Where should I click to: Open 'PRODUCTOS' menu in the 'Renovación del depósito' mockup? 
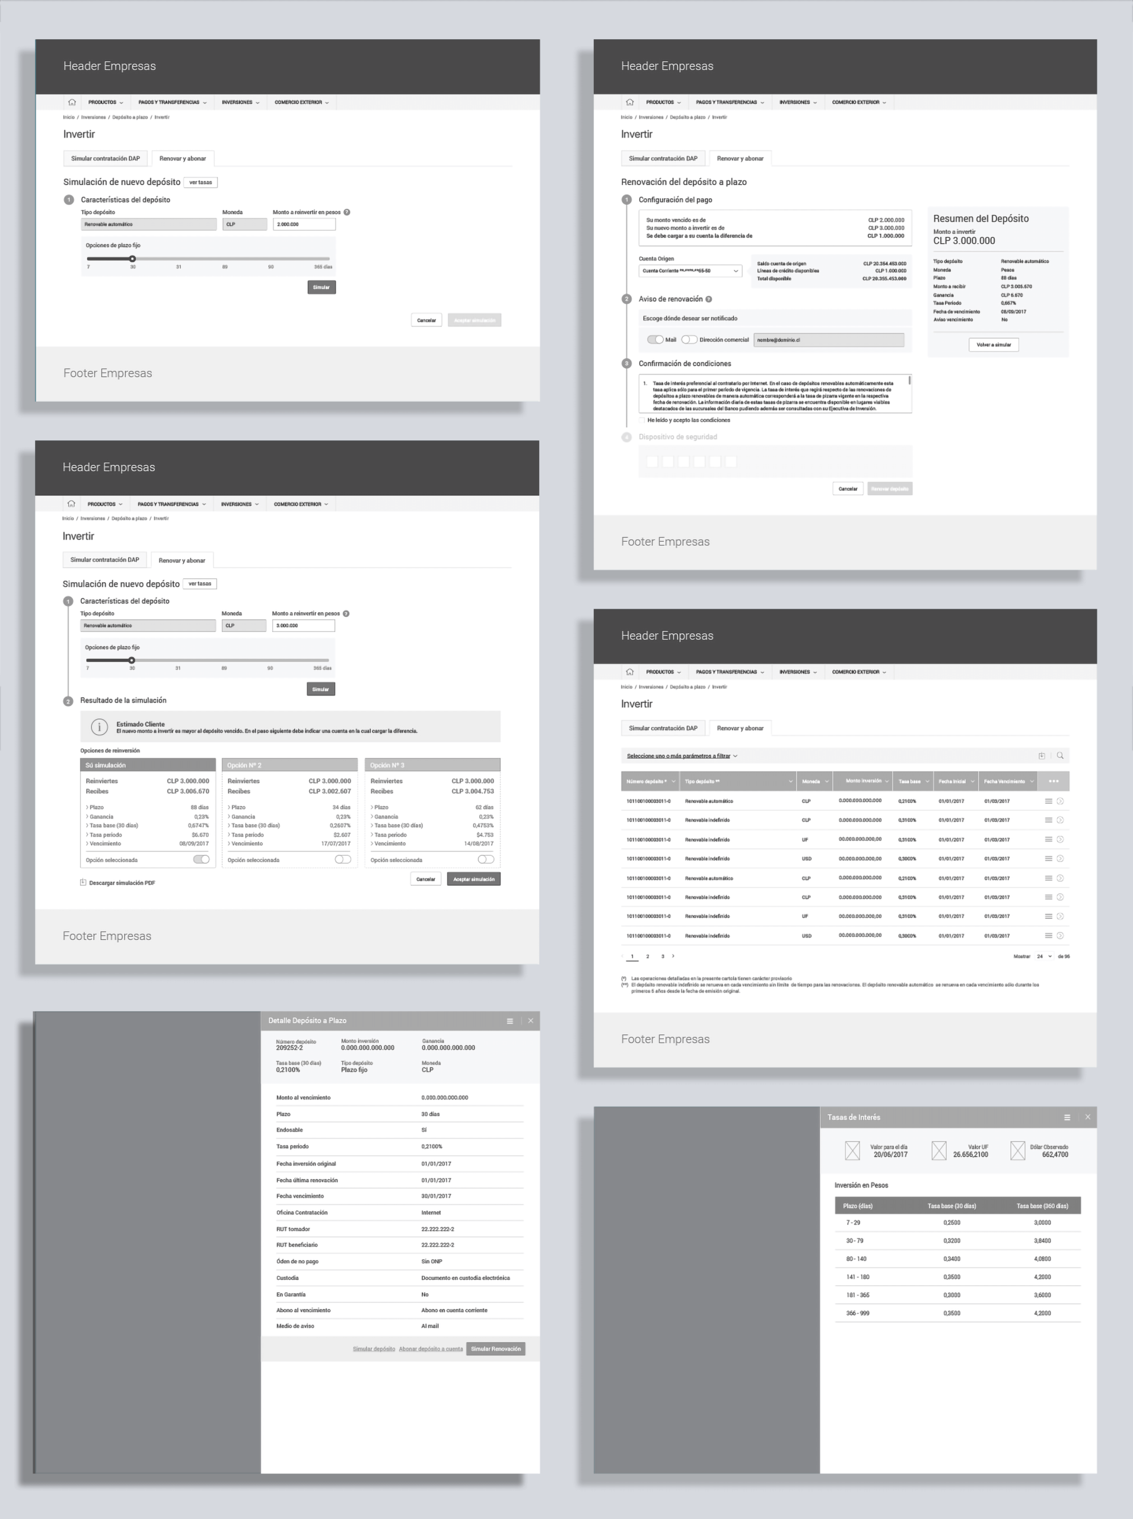(x=663, y=102)
